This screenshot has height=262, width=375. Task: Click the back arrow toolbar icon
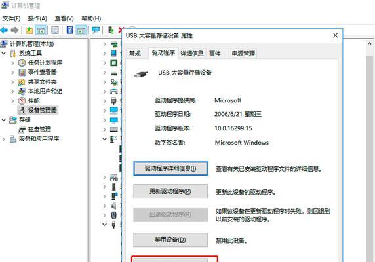click(4, 30)
